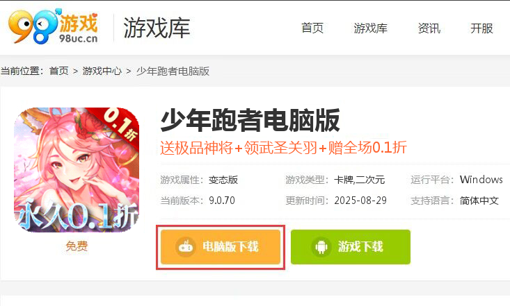
Task: Click the 少年跑者电脑版 game title
Action: coord(250,121)
